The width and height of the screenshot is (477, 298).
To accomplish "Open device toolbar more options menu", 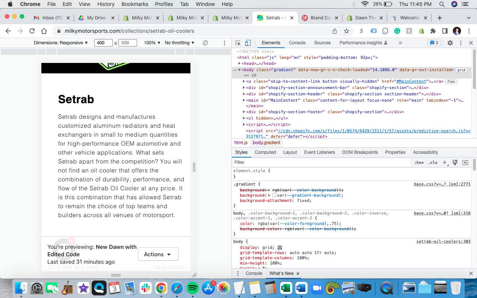I will point(224,43).
